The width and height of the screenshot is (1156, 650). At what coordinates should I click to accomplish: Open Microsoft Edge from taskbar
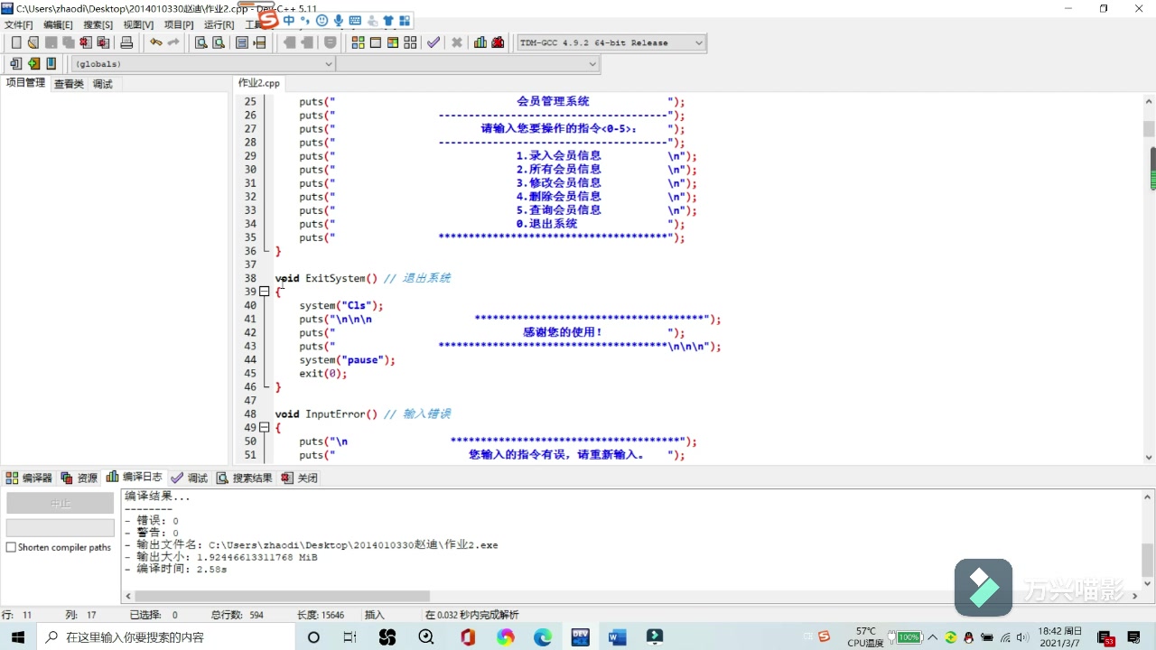[542, 637]
